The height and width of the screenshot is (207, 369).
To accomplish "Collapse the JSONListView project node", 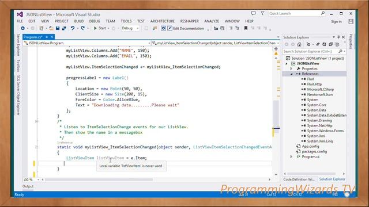I will (x=287, y=64).
